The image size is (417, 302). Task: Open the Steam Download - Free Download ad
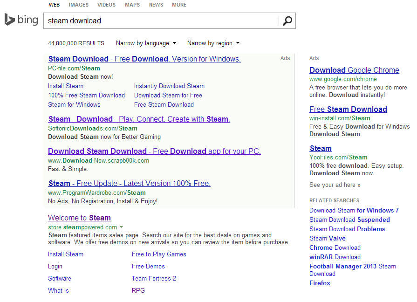coord(144,59)
